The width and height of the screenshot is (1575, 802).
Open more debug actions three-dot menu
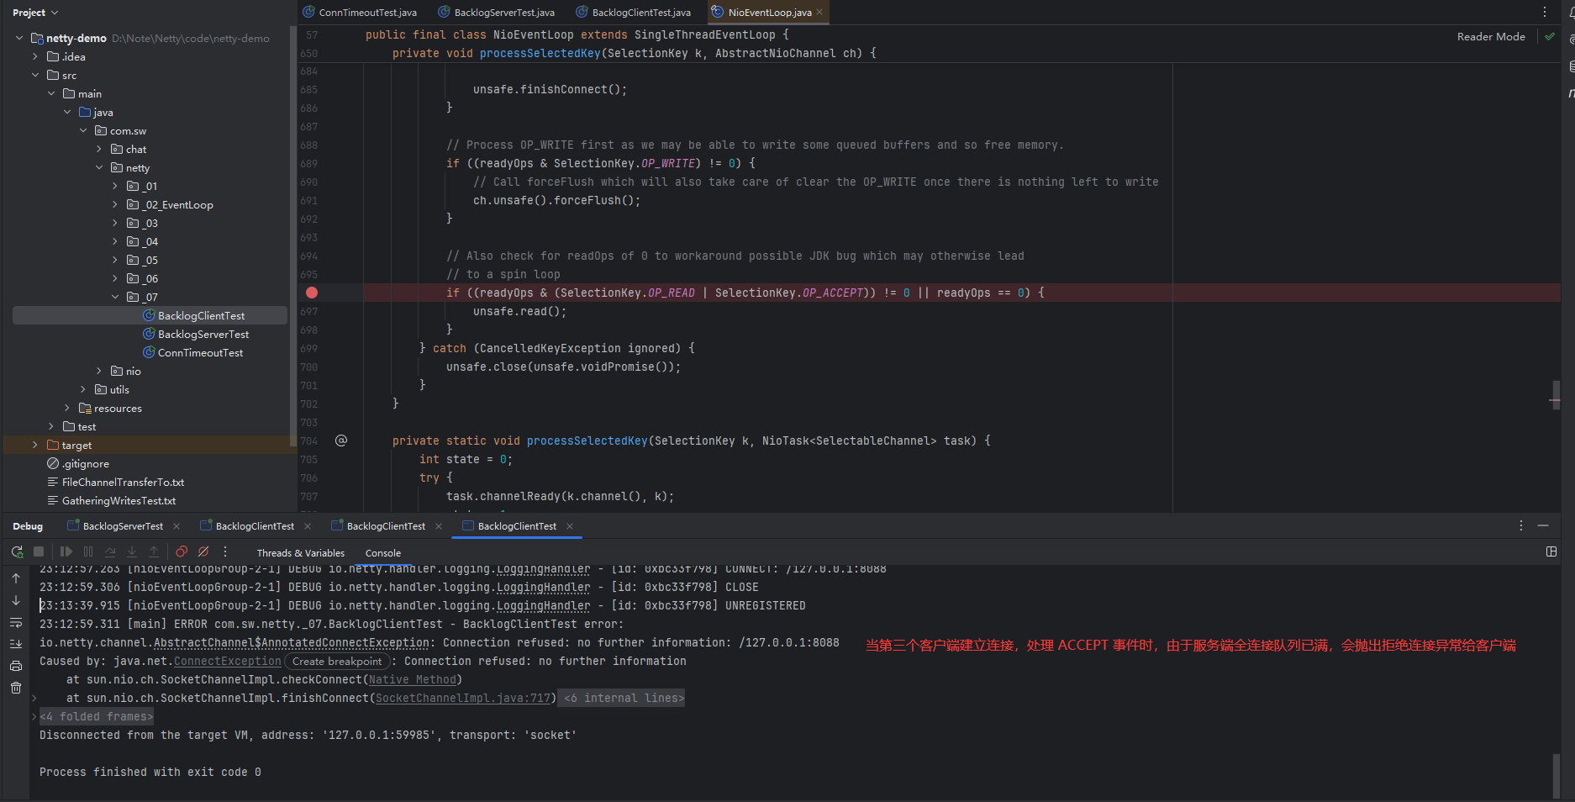coord(225,552)
